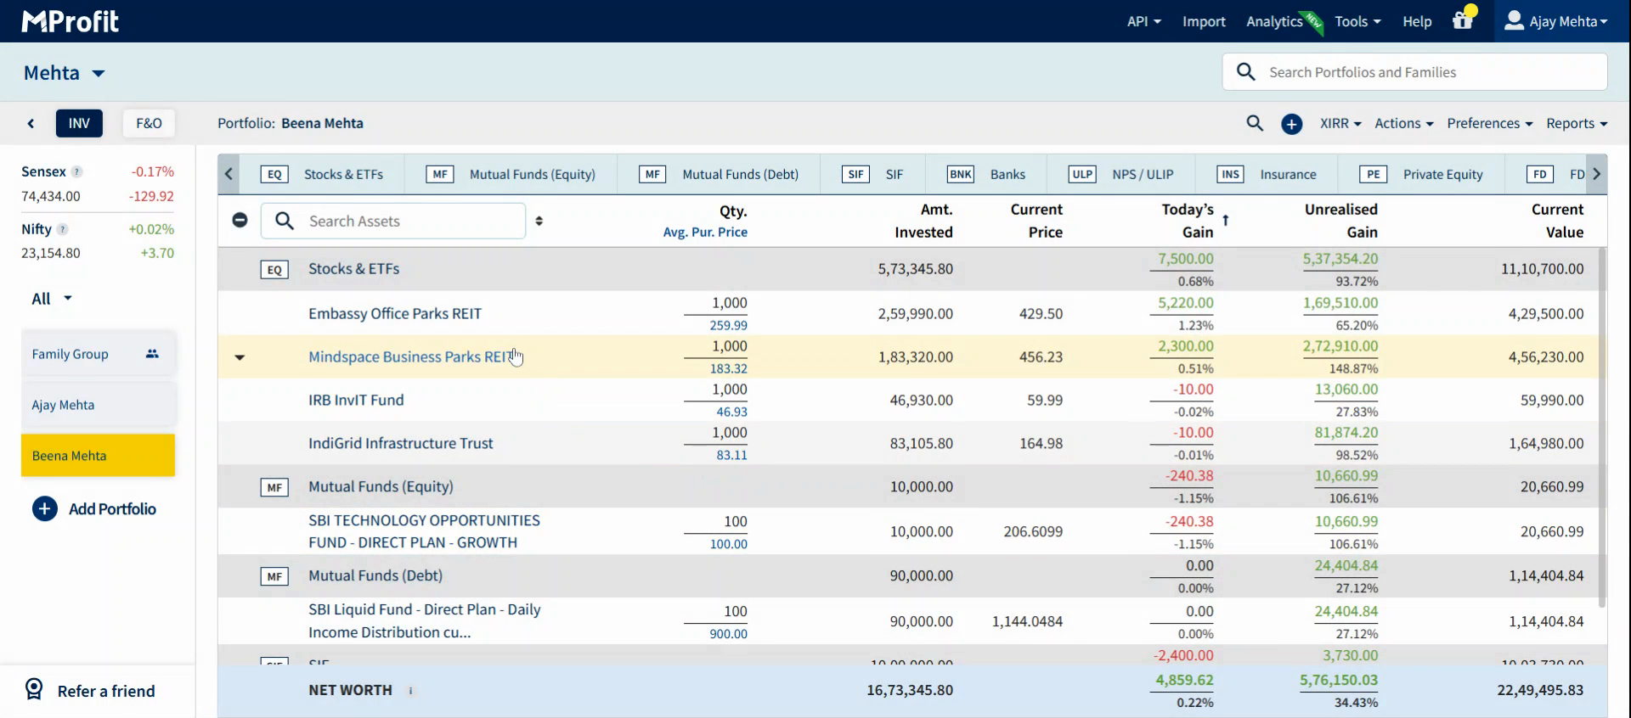Click the back arrow beside INV
The width and height of the screenshot is (1631, 718).
click(x=31, y=124)
